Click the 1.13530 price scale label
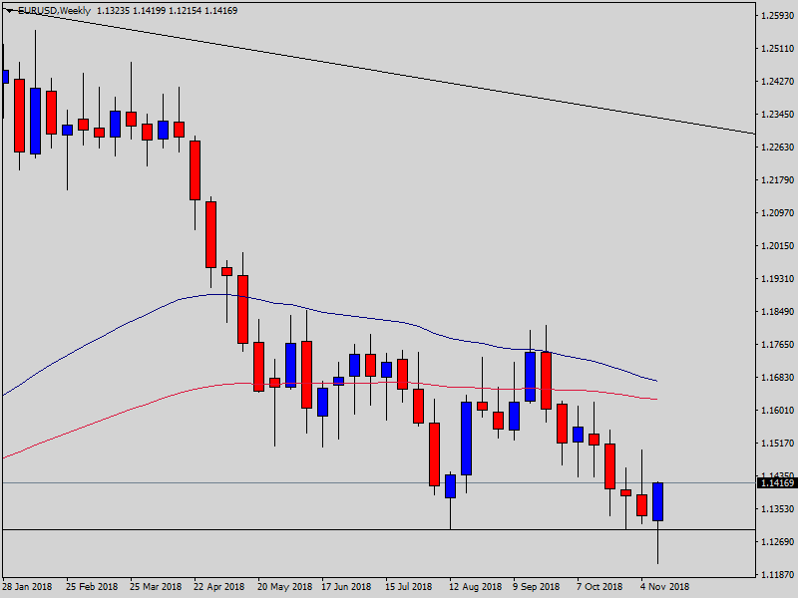Viewport: 798px width, 598px height. 777,509
